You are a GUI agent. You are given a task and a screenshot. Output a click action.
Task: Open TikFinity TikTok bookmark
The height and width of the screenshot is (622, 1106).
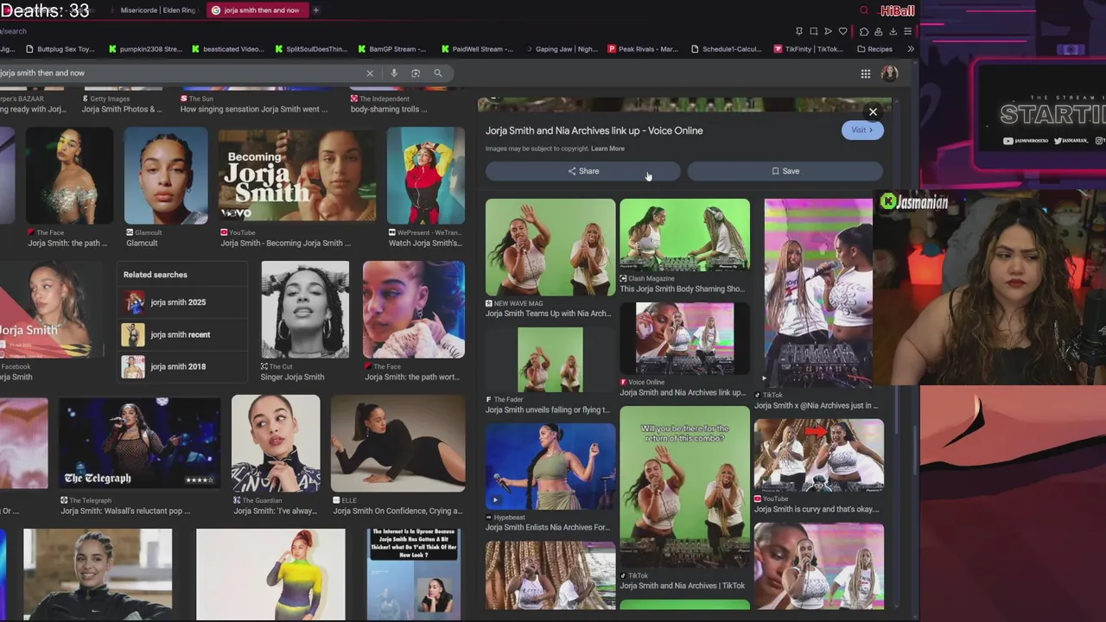[x=808, y=49]
